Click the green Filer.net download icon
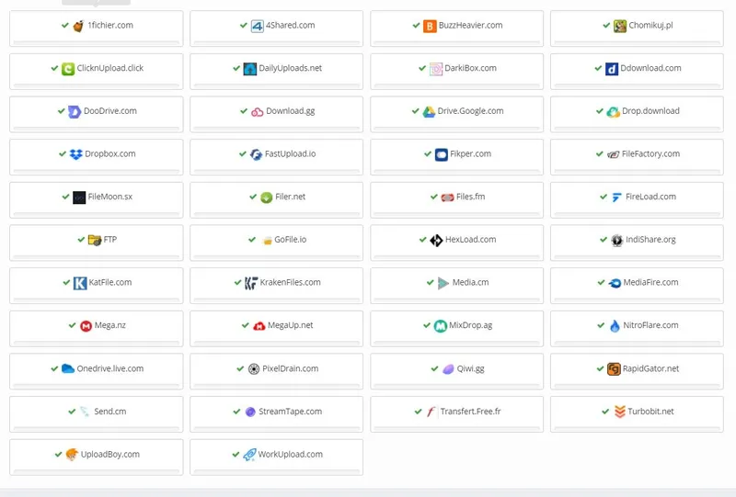This screenshot has height=497, width=736. pyautogui.click(x=266, y=198)
